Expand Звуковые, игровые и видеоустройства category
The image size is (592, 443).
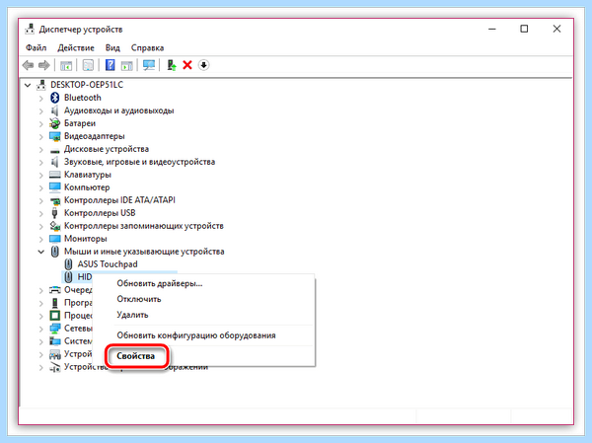(x=41, y=163)
